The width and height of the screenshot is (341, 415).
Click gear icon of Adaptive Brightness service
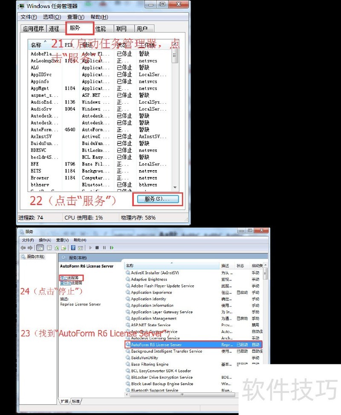[128, 279]
